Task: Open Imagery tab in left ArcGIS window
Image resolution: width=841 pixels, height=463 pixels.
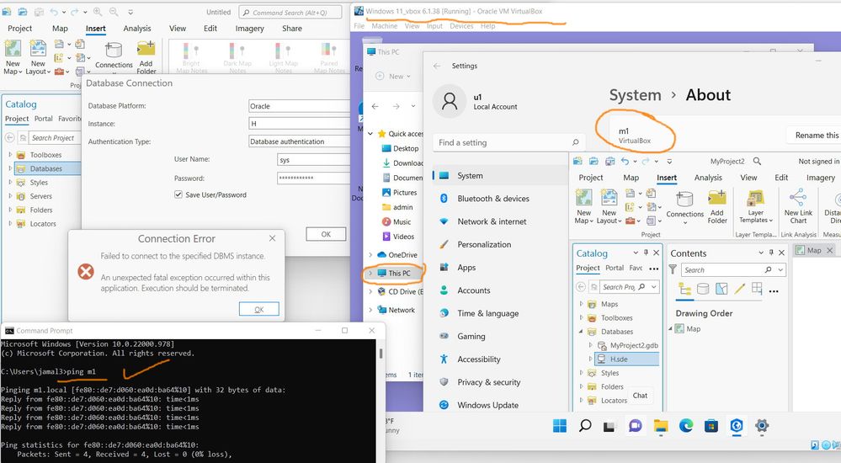Action: click(249, 29)
